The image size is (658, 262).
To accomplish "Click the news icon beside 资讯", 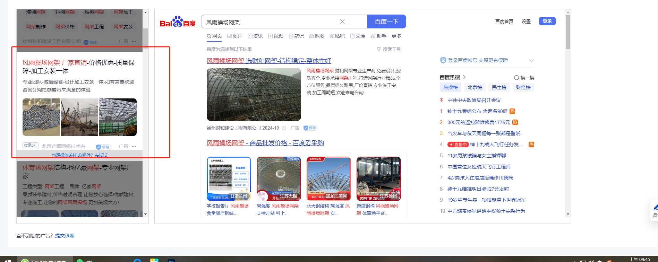I will (250, 36).
